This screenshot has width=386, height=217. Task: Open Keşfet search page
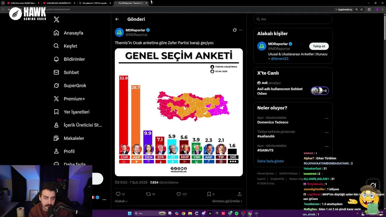(x=65, y=46)
